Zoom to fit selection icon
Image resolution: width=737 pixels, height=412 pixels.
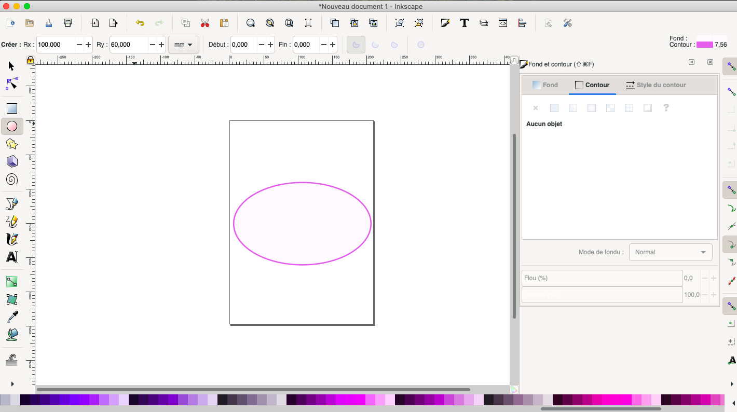pos(251,23)
